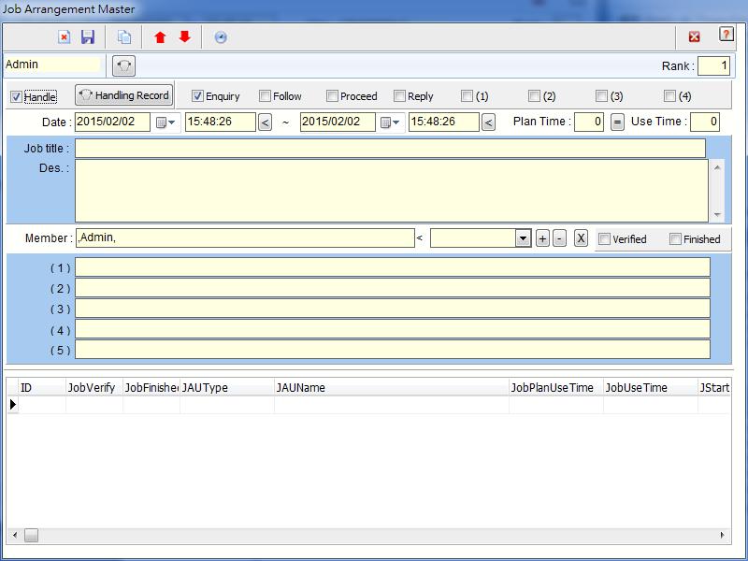Click the red exit icon in toolbar
Viewport: 748px width, 561px height.
click(694, 36)
